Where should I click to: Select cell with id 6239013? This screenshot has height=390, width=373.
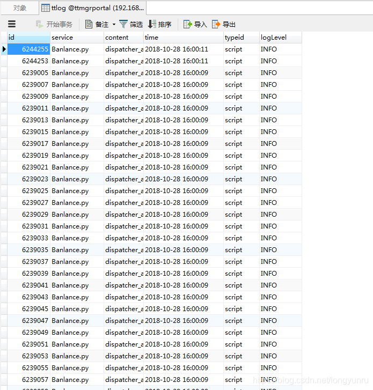(x=28, y=120)
